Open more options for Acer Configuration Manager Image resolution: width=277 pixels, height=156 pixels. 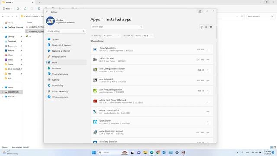tap(208, 70)
